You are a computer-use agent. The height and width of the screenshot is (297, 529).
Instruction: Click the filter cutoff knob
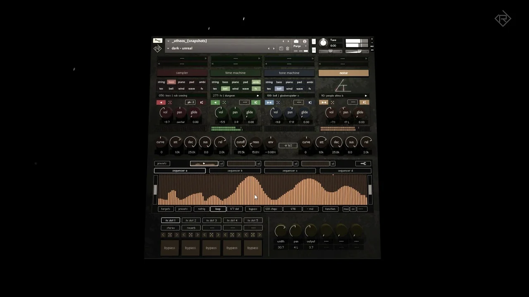click(x=241, y=142)
